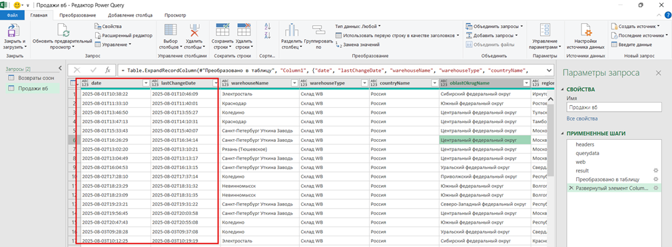Switch to the Transform (Преобразование) tab
Screen dimensions: 672x247
[x=77, y=15]
